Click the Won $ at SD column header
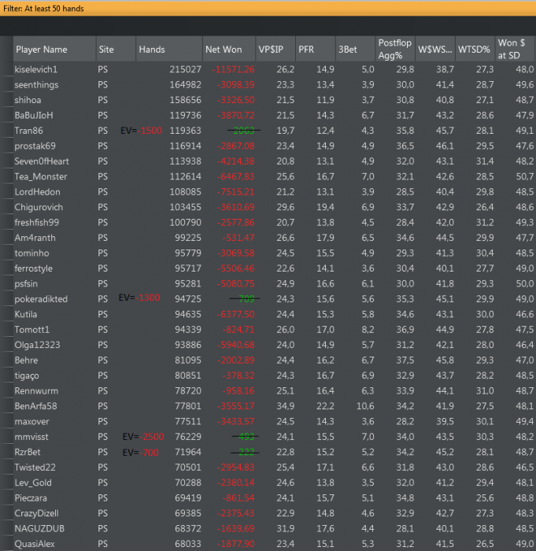This screenshot has width=536, height=551. click(x=516, y=49)
